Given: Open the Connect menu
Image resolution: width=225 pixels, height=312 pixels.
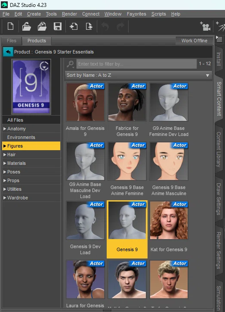Looking at the screenshot, I should tap(91, 14).
